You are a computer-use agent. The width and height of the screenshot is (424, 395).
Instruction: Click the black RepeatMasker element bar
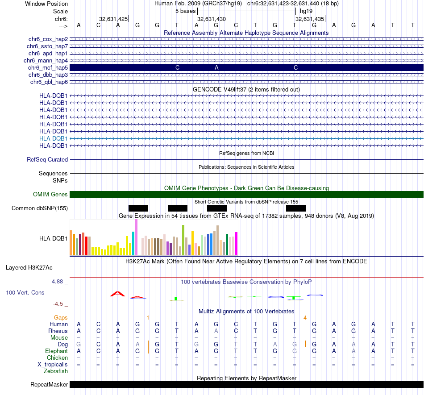(246, 384)
